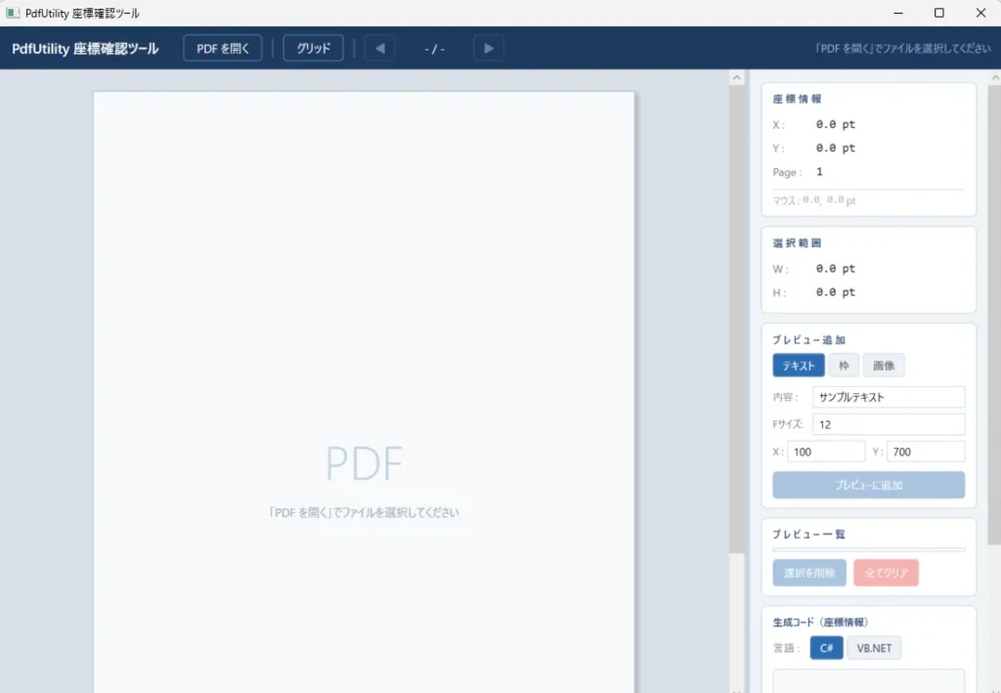The height and width of the screenshot is (693, 1001).
Task: Click the Page value '1'
Action: click(820, 172)
